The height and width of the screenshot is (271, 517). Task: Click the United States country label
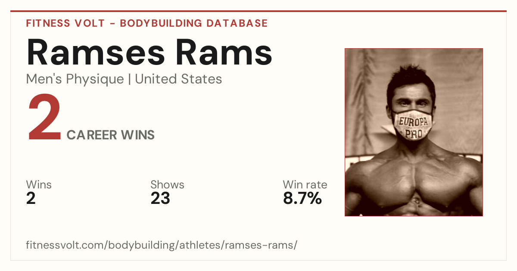[x=179, y=79]
